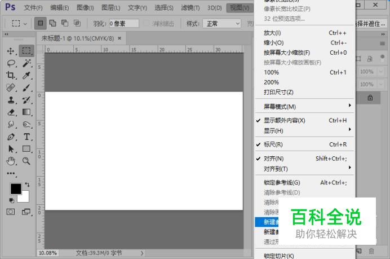Swap foreground and background colors icon
The height and width of the screenshot is (259, 390).
coord(27,185)
